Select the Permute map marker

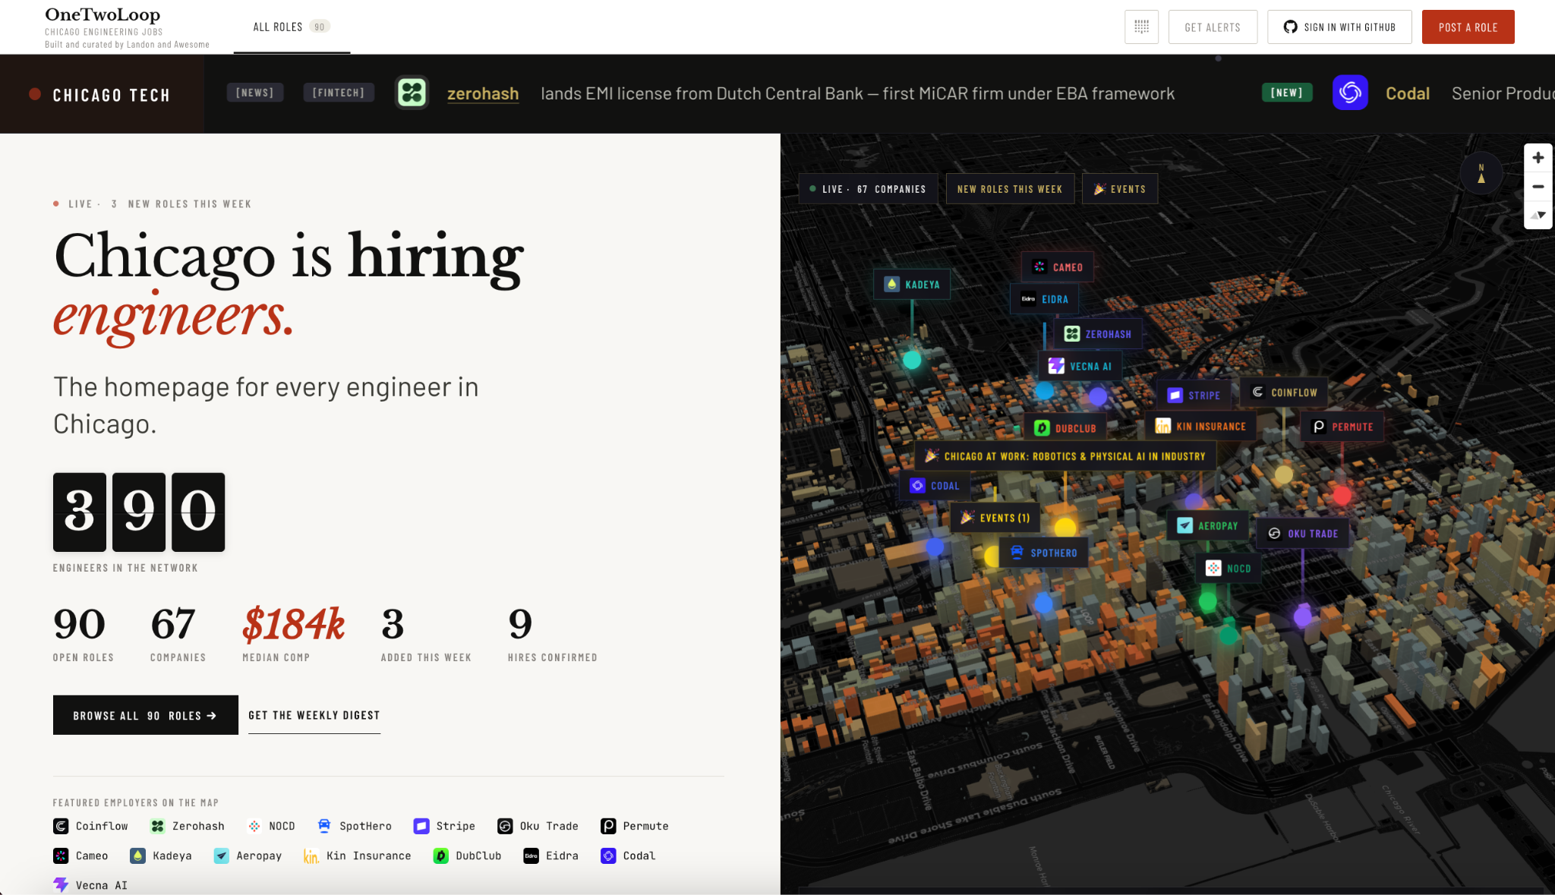[x=1342, y=427]
